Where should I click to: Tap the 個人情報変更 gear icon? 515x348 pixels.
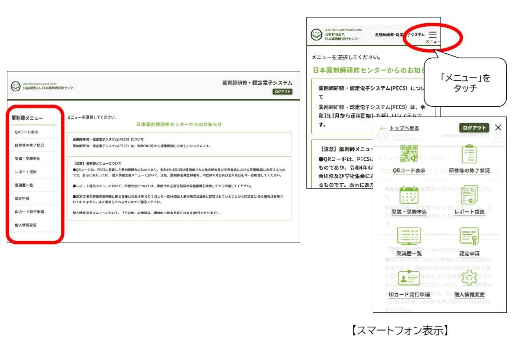469,278
